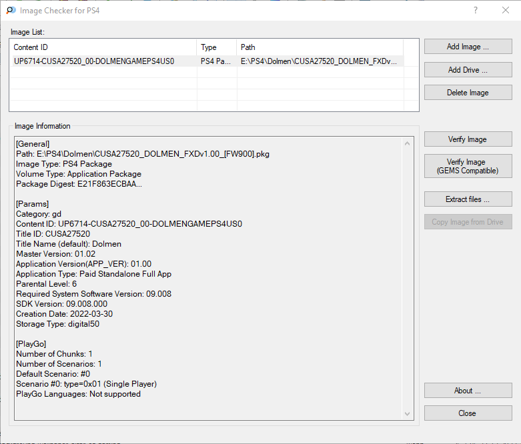Click 'SDK Version: 09.008.000' line

click(61, 303)
